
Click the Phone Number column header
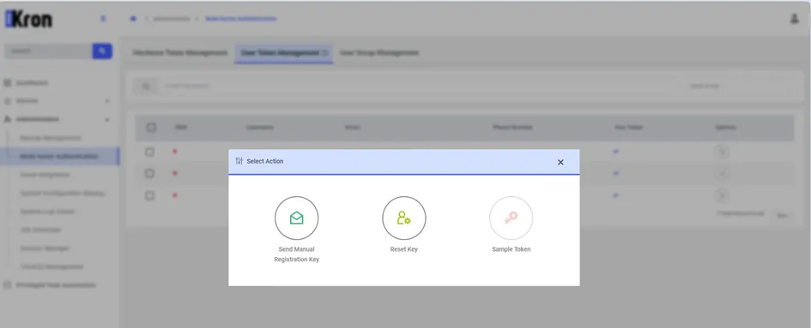point(512,127)
